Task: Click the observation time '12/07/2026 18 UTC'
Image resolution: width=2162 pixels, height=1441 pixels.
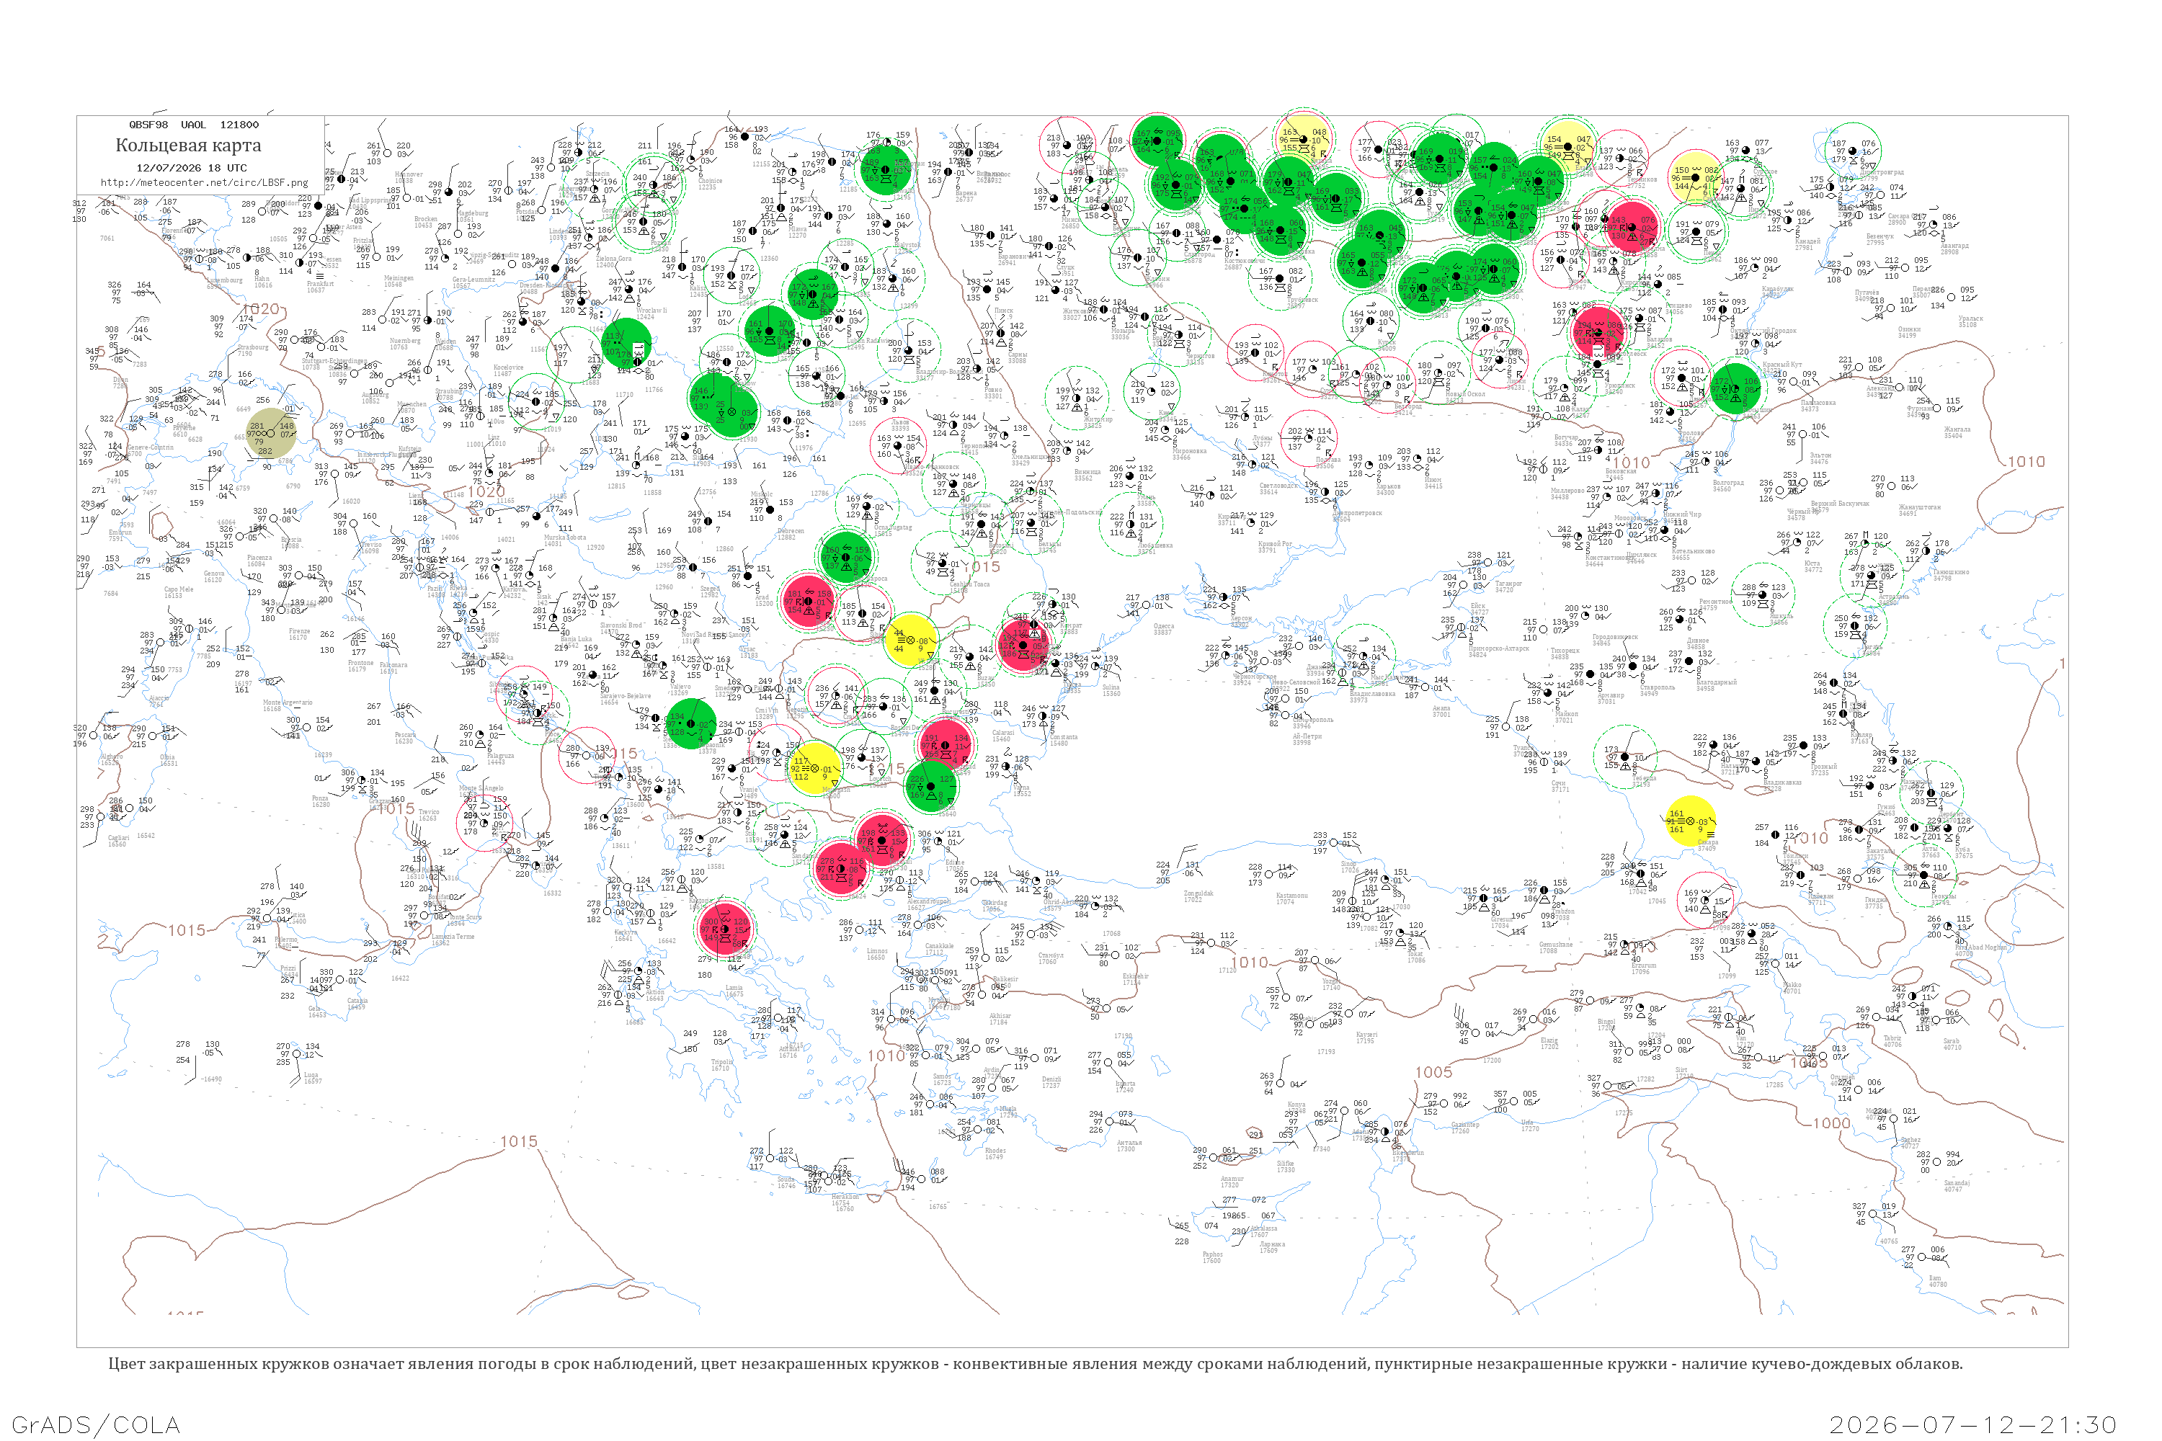Action: tap(191, 168)
